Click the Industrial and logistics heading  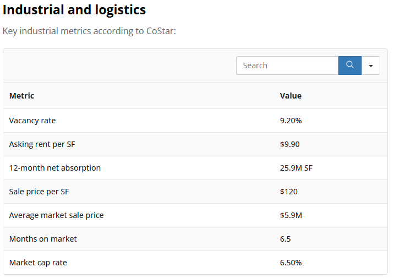[x=74, y=9]
